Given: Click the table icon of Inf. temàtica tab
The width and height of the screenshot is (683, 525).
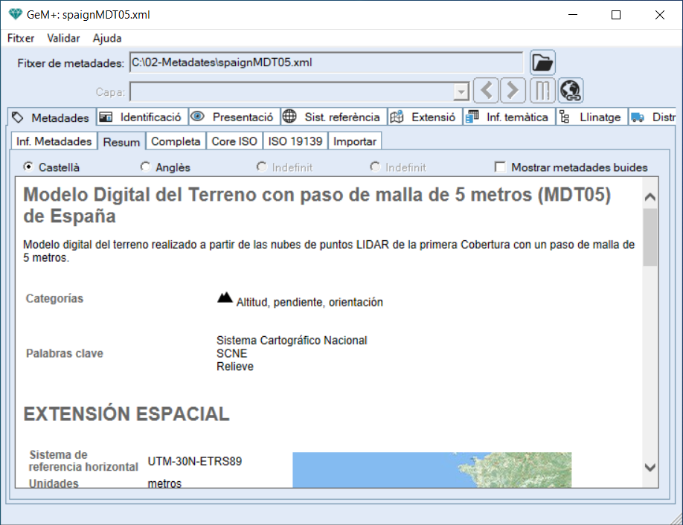Looking at the screenshot, I should coord(472,117).
